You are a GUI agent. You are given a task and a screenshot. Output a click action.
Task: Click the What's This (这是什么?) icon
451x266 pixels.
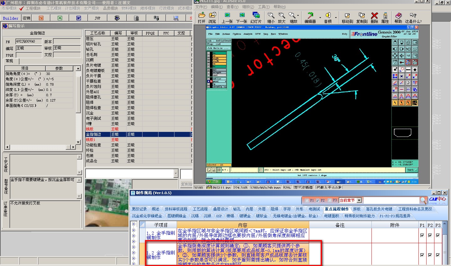[413, 18]
